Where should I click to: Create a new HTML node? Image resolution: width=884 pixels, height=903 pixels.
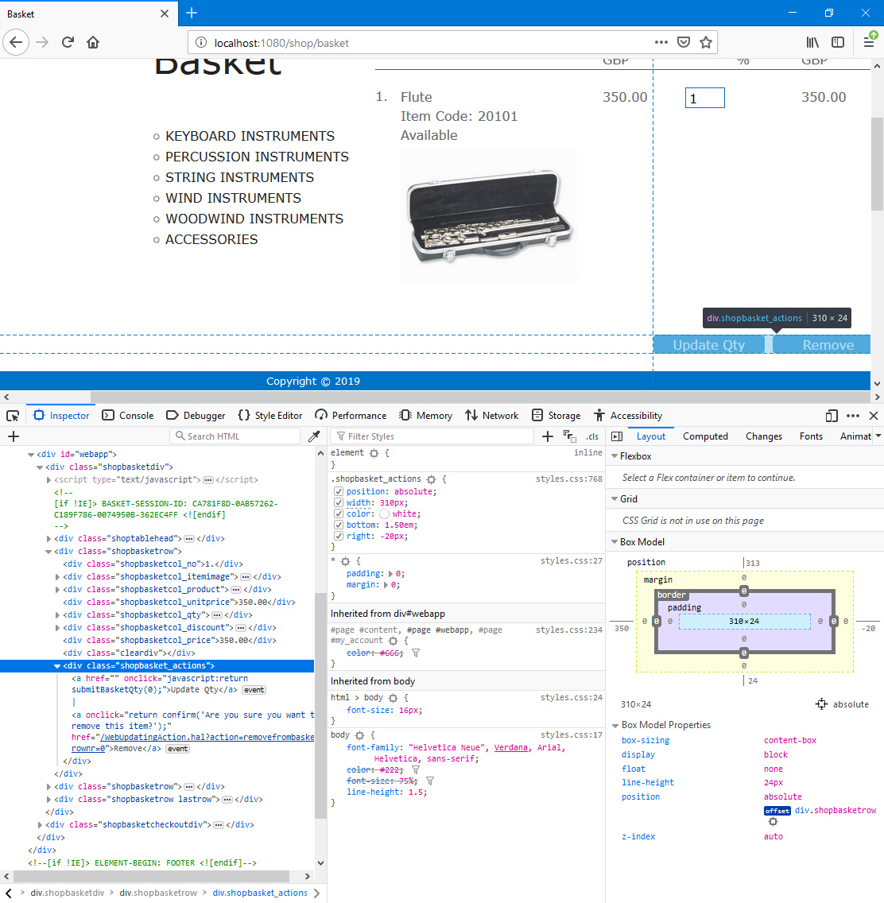[x=14, y=436]
